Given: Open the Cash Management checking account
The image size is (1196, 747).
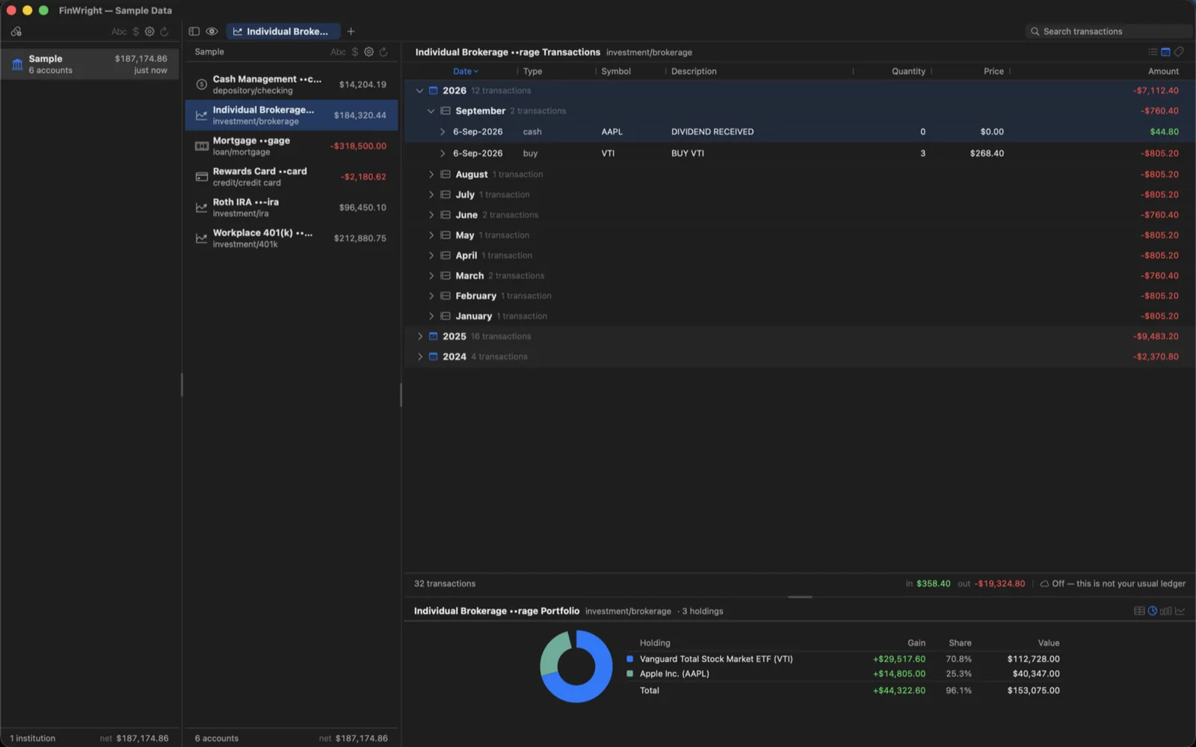Looking at the screenshot, I should (x=292, y=84).
